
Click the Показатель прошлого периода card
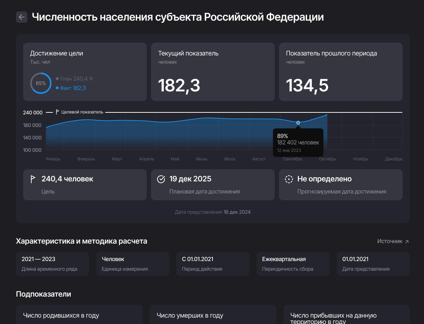(x=340, y=72)
